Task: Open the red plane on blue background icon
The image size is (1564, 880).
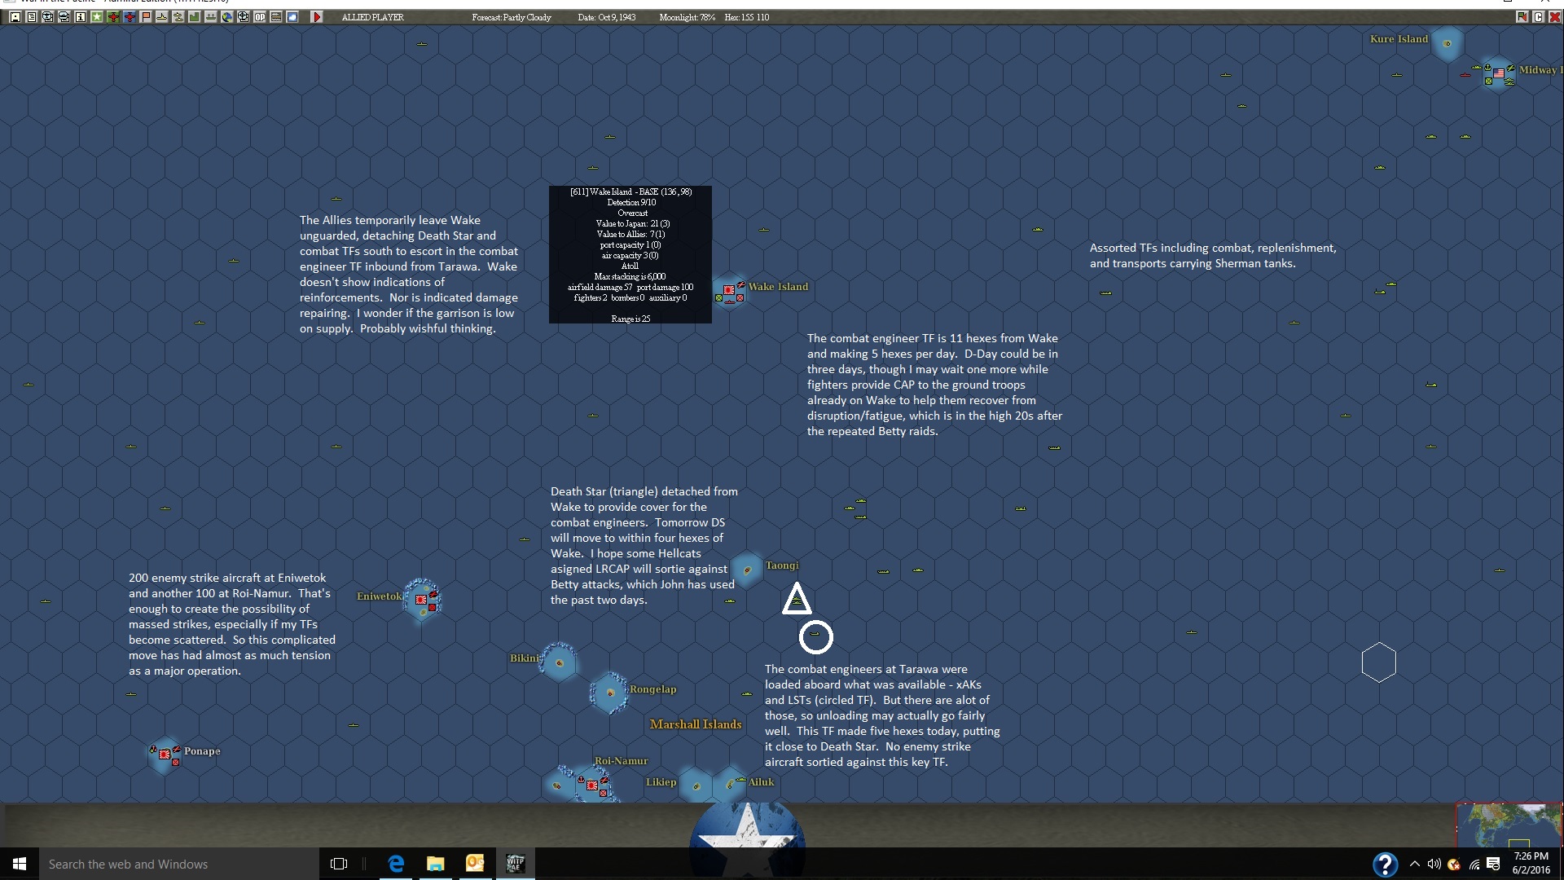Action: point(130,17)
